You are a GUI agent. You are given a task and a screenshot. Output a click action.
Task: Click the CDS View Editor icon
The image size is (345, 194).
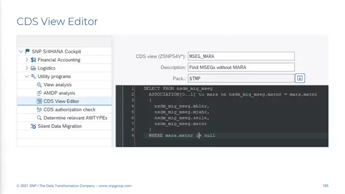coord(39,101)
